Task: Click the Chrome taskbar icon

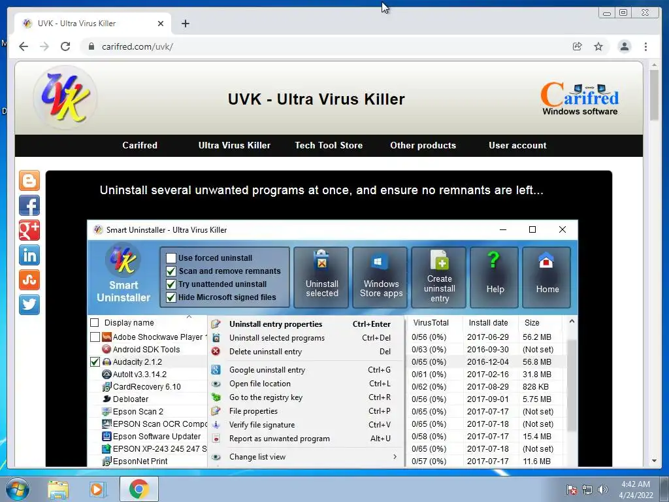Action: (x=139, y=489)
